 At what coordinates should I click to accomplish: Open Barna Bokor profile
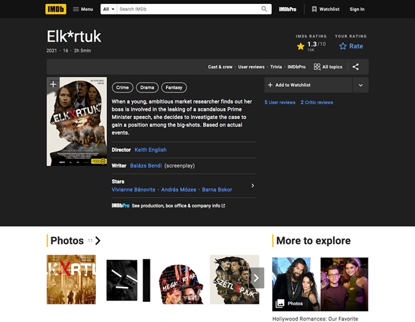tap(217, 189)
